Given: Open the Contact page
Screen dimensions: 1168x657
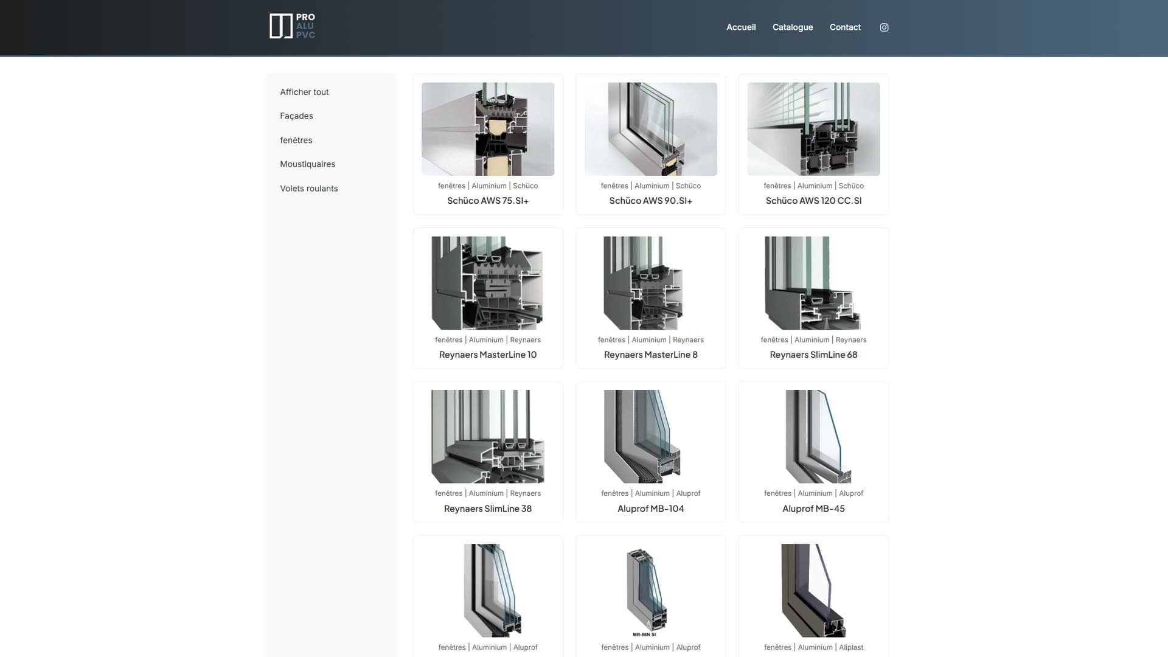Looking at the screenshot, I should tap(845, 27).
